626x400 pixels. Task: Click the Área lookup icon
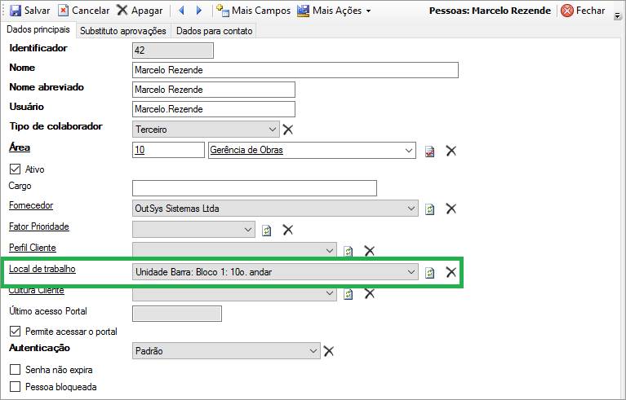[x=430, y=151]
